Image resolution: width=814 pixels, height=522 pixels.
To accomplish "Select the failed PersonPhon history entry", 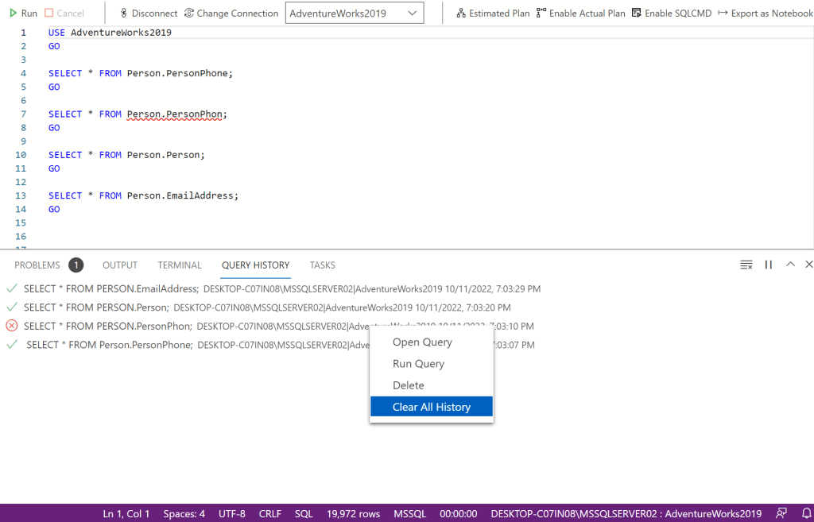I will pyautogui.click(x=107, y=326).
